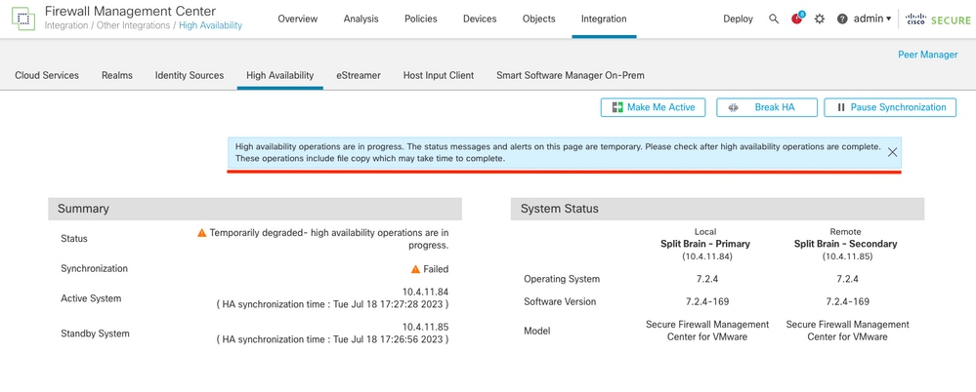Open the Objects menu
The width and height of the screenshot is (976, 392).
click(538, 19)
